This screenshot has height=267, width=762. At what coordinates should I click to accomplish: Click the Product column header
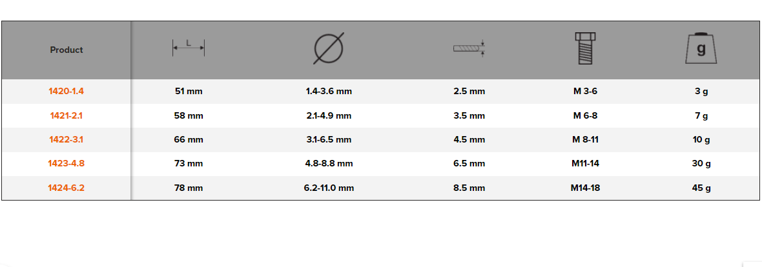coord(67,50)
